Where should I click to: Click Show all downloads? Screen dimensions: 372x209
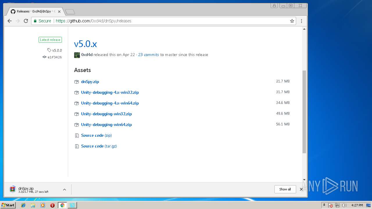click(x=285, y=189)
